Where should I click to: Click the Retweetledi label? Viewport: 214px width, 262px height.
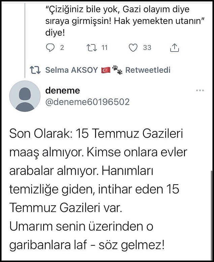tap(148, 70)
